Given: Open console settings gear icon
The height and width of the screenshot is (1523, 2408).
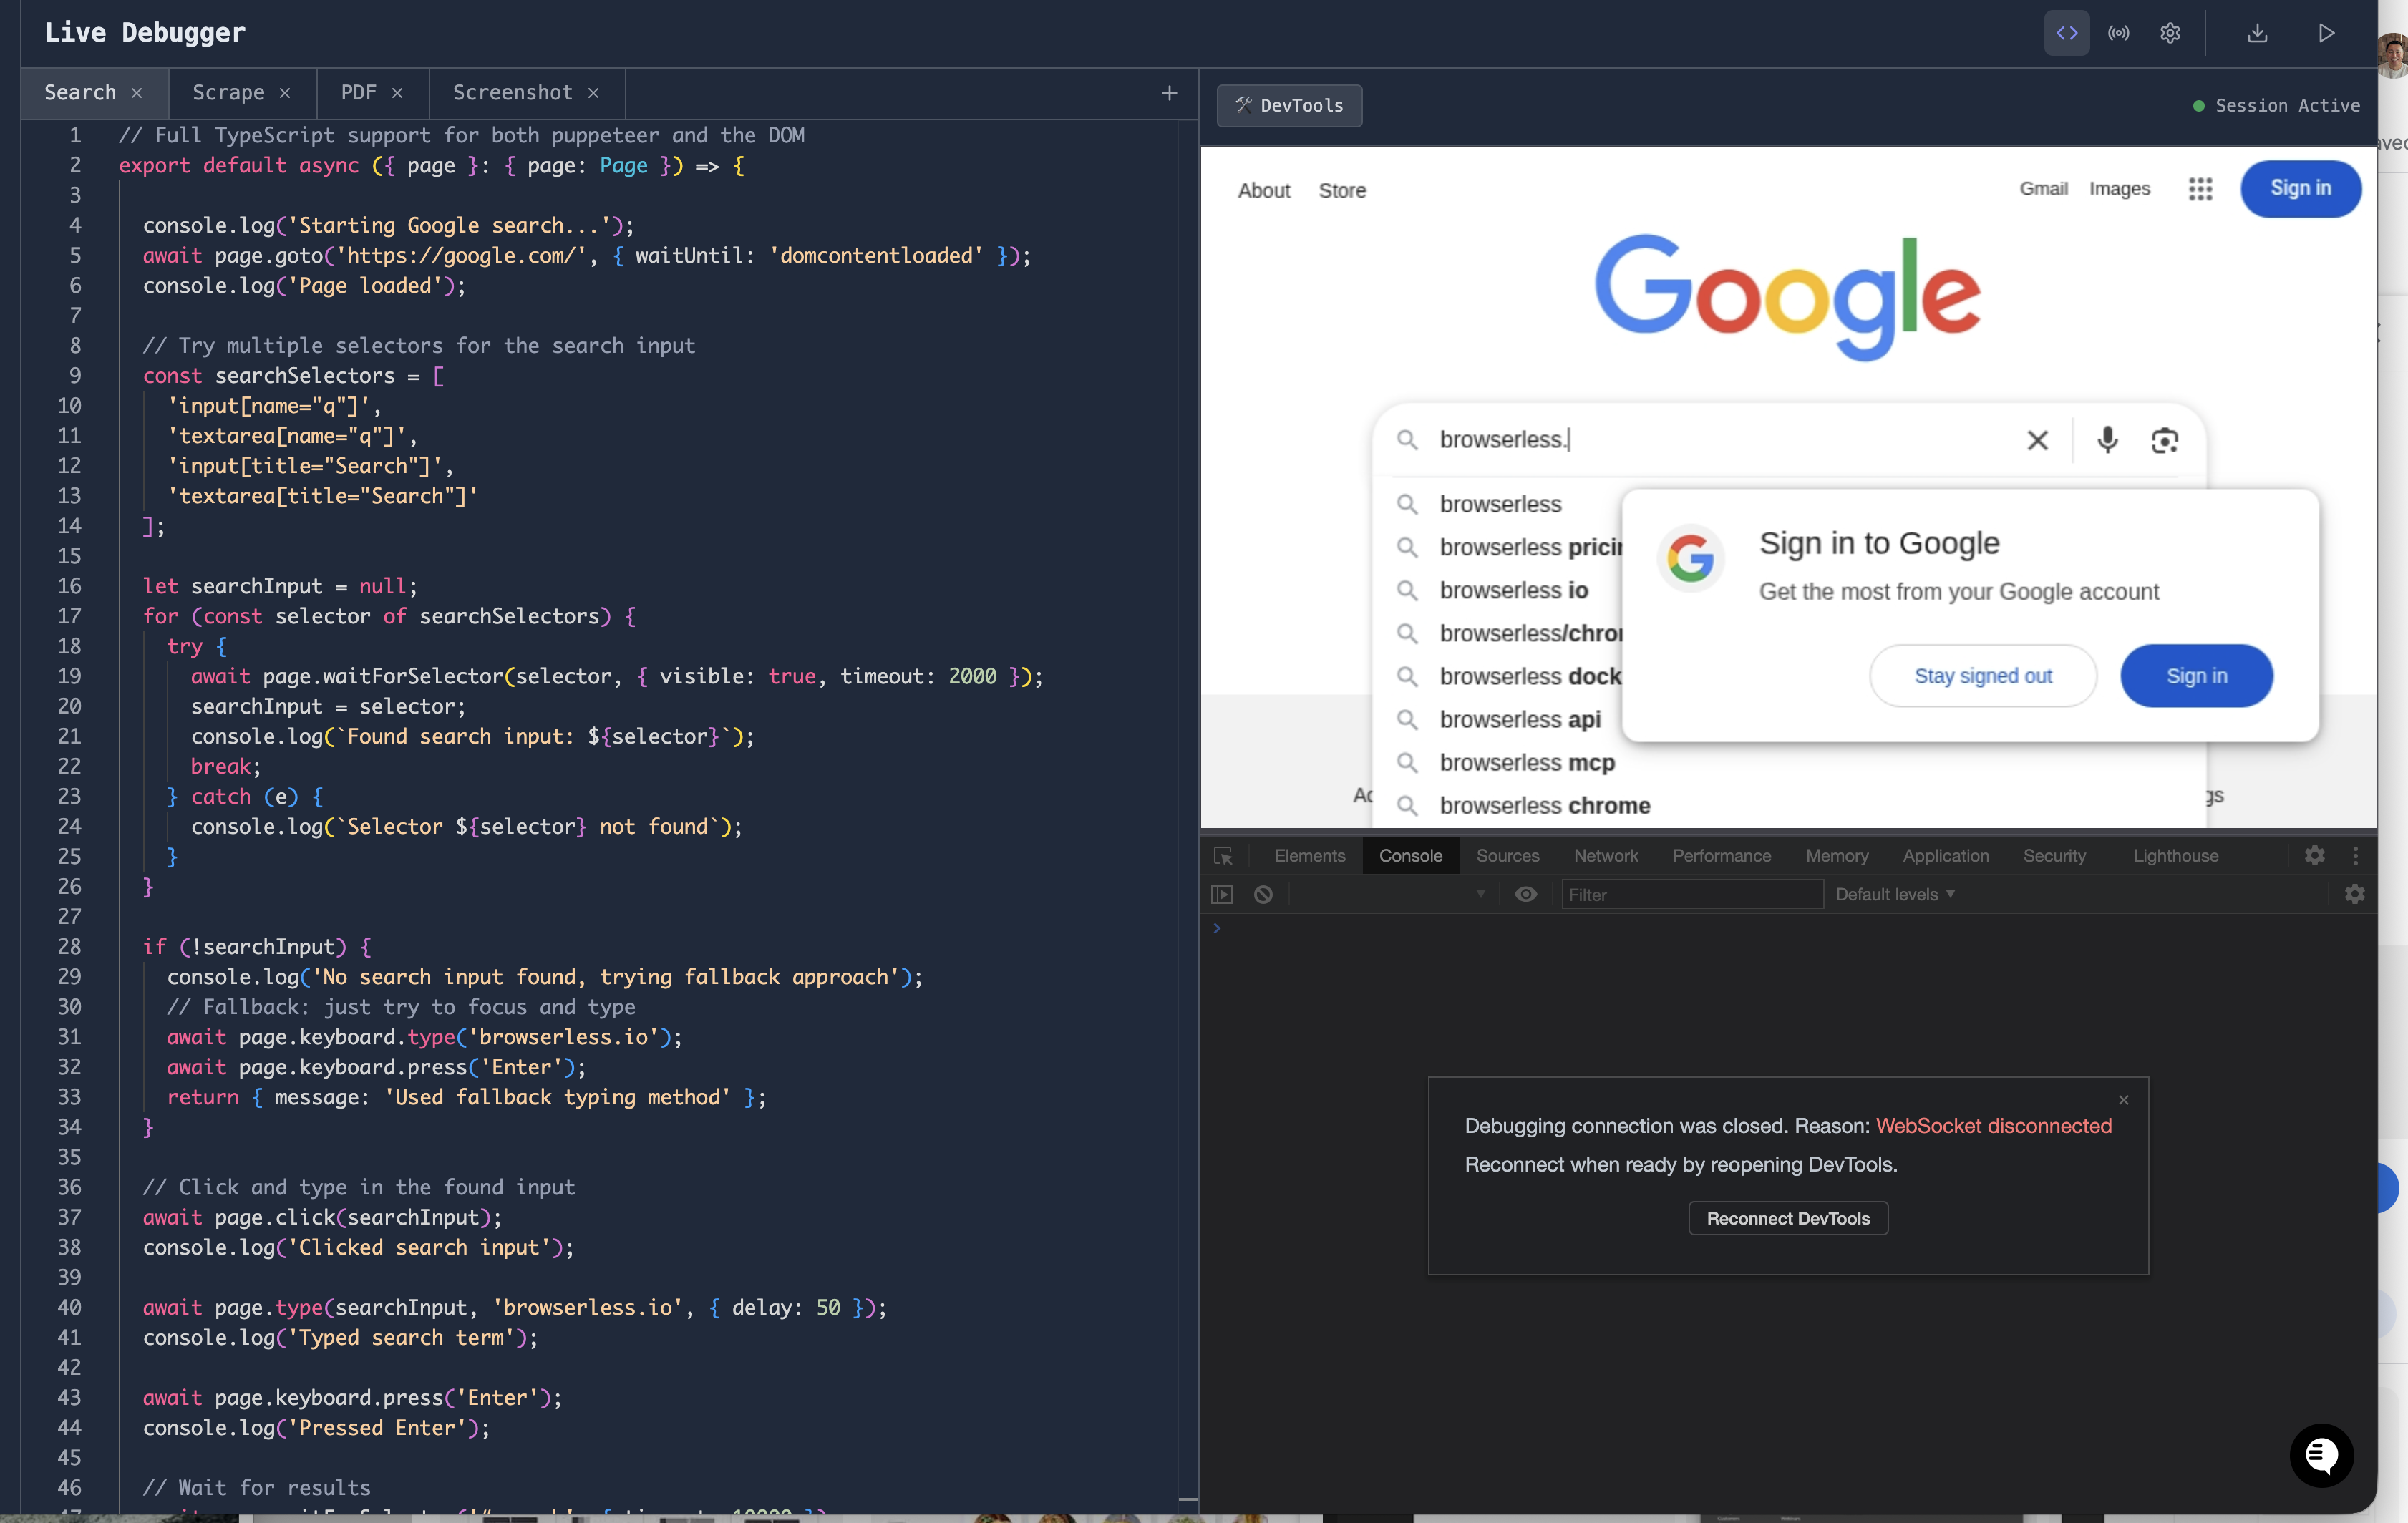Looking at the screenshot, I should tap(2354, 894).
